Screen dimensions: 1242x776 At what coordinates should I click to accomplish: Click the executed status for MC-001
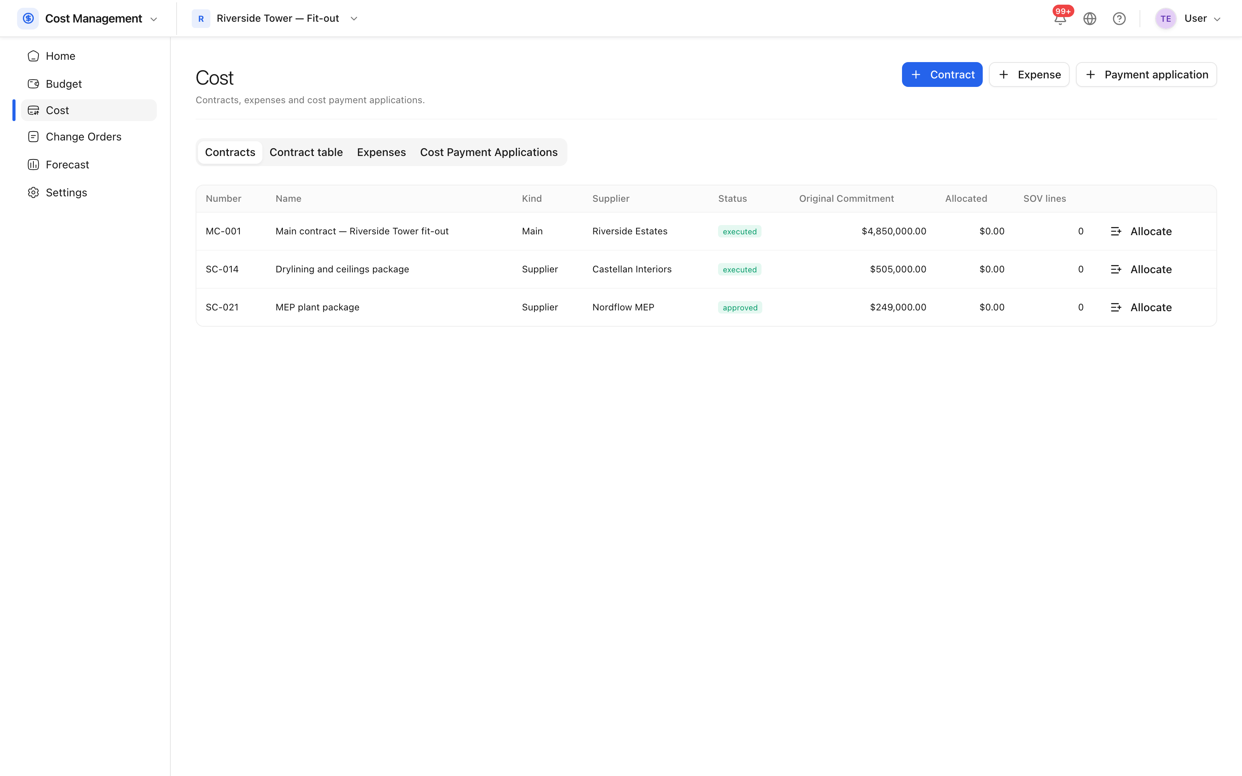point(739,232)
